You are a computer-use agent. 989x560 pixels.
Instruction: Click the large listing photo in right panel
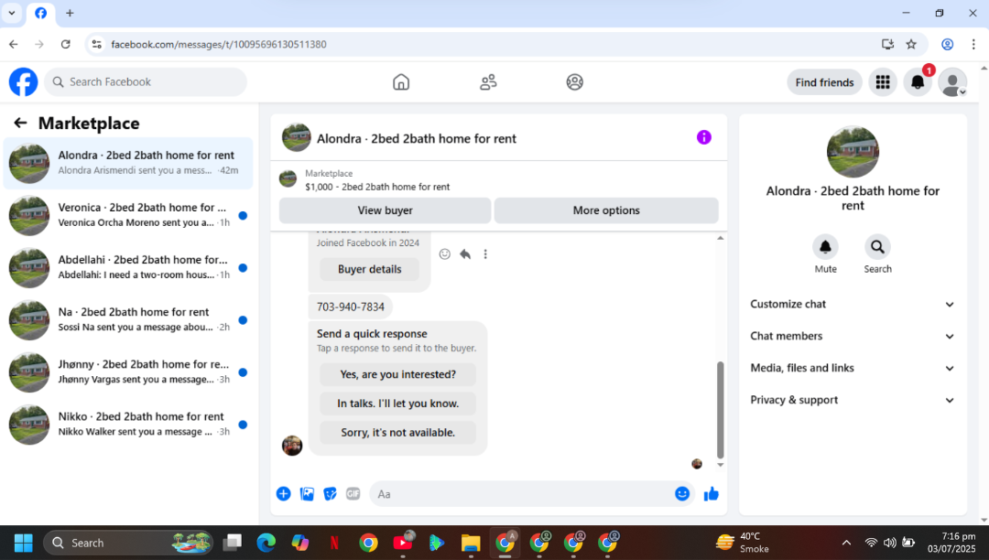point(853,152)
